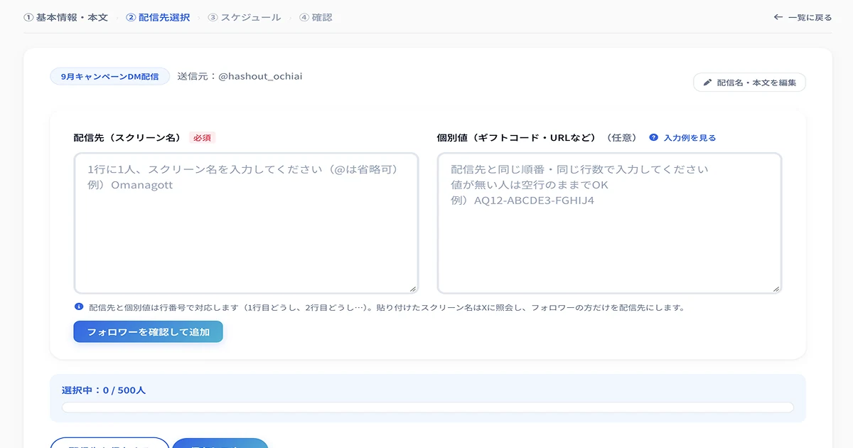This screenshot has height=448, width=853.
Task: Click 配信名・本文を編集 button
Action: point(749,82)
